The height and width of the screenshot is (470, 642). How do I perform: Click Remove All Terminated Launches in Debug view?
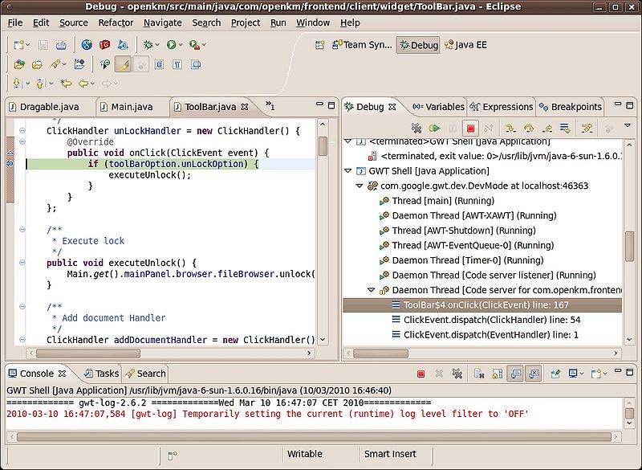point(416,129)
